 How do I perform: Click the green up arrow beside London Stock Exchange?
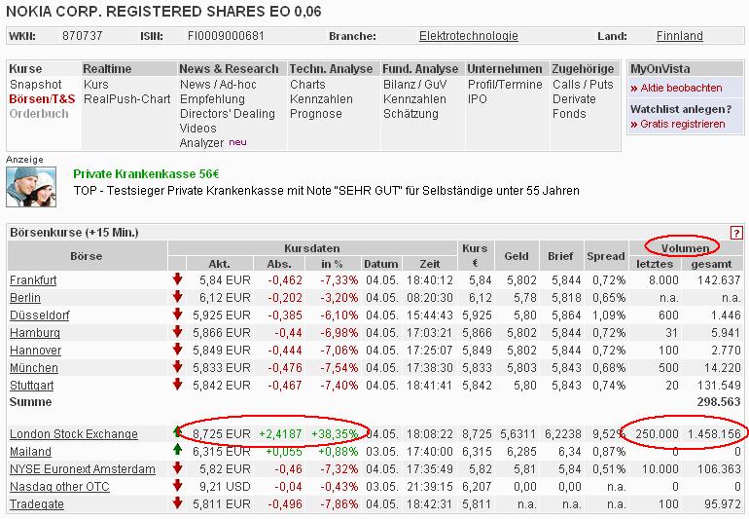point(177,433)
